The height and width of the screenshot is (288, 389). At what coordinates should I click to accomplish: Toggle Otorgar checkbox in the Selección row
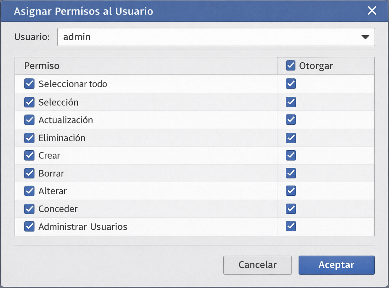tap(290, 102)
